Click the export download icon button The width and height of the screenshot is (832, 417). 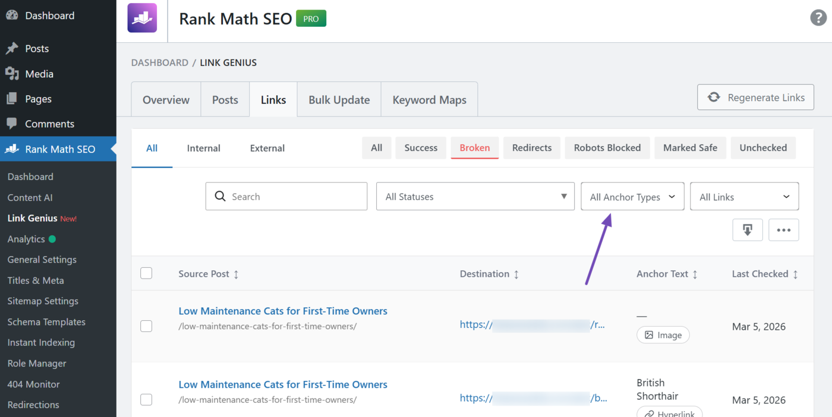point(748,230)
